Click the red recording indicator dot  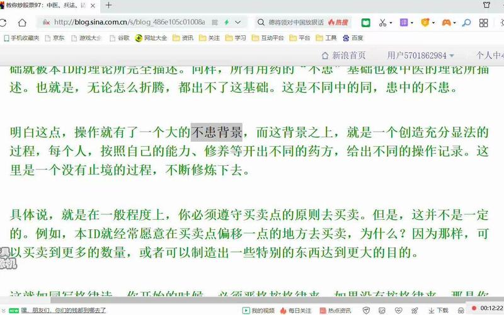tap(474, 308)
